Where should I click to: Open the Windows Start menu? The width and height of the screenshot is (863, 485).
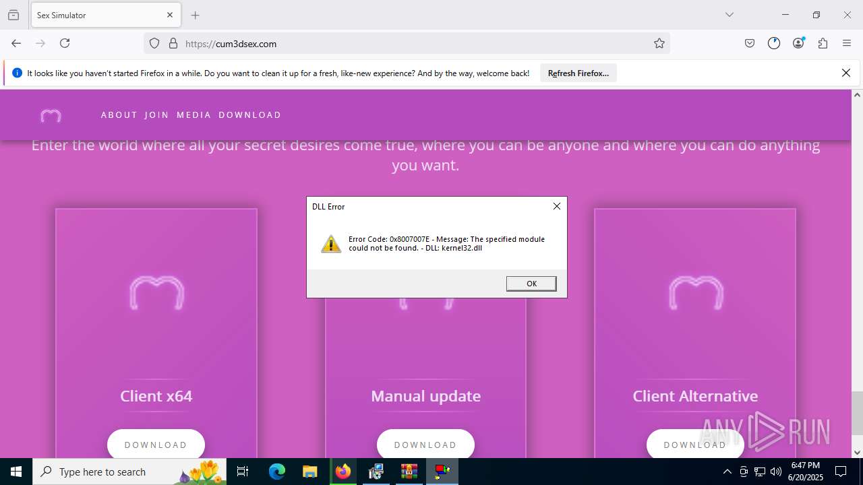tap(16, 472)
